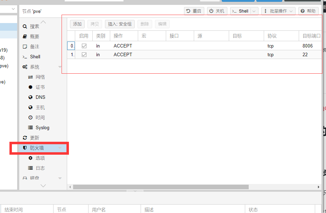The image size is (326, 213).
Task: Select the 证书 certificate icon
Action: pyautogui.click(x=30, y=87)
